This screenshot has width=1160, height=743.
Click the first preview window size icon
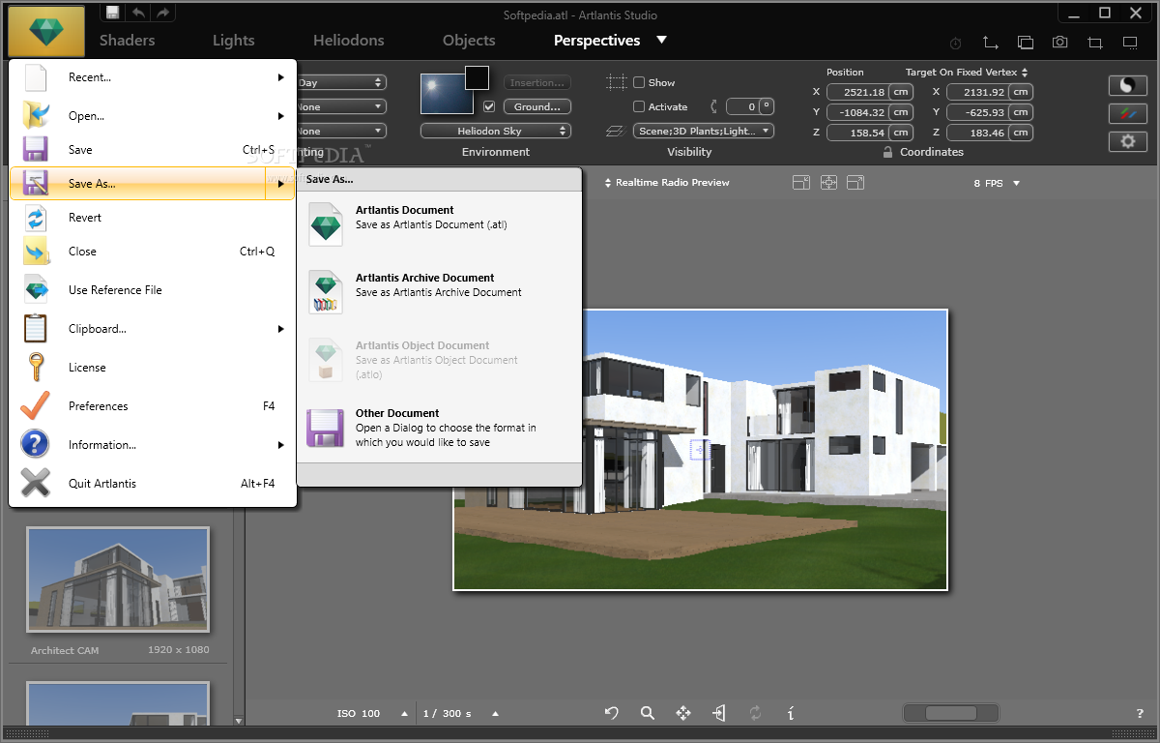click(x=800, y=182)
